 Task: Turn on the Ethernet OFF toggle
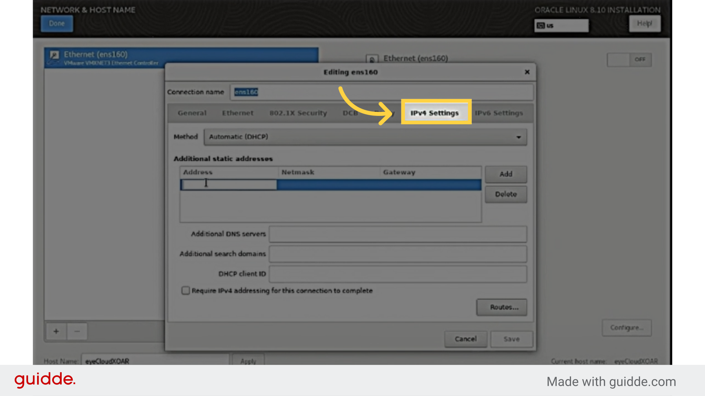click(629, 59)
